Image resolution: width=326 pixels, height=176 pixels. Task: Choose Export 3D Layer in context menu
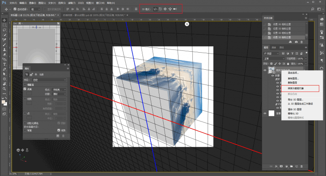295,99
